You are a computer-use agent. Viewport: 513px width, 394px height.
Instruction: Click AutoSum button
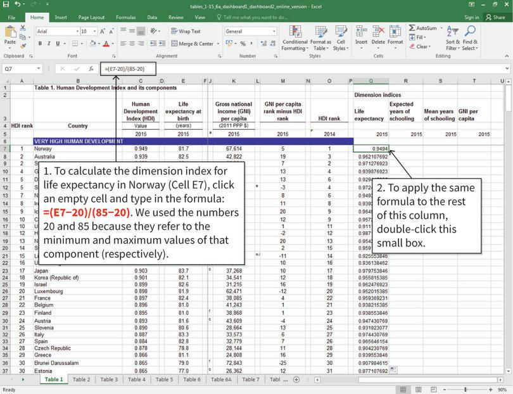pyautogui.click(x=422, y=28)
